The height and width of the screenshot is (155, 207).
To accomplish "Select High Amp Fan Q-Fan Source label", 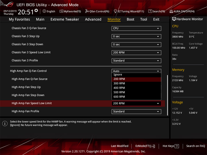I will 29,79.
